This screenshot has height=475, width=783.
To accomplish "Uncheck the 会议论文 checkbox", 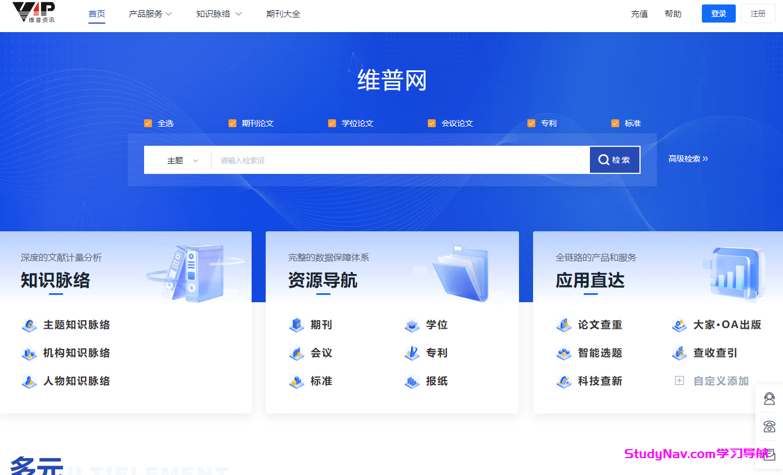I will (x=432, y=123).
